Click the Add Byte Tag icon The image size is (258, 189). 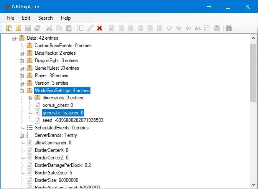click(x=112, y=28)
